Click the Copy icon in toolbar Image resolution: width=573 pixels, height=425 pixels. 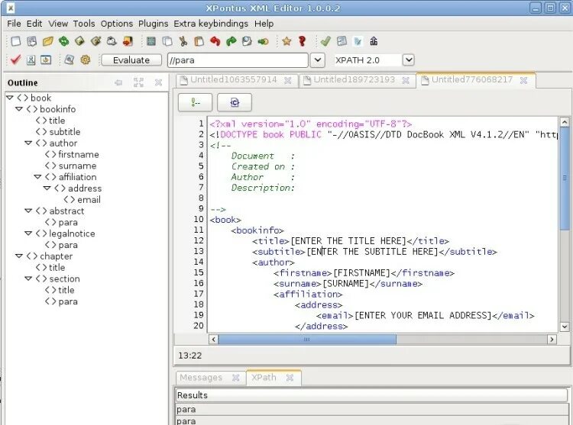coord(167,41)
